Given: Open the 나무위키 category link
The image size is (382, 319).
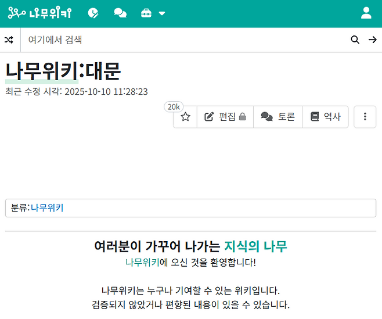Looking at the screenshot, I should [x=47, y=208].
